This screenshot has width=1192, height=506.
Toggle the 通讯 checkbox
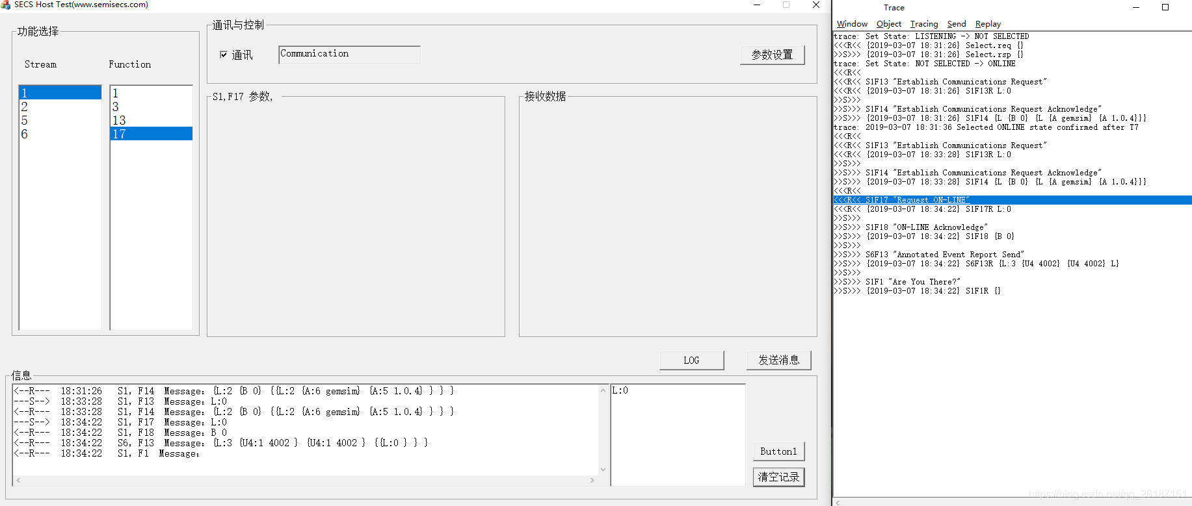224,55
